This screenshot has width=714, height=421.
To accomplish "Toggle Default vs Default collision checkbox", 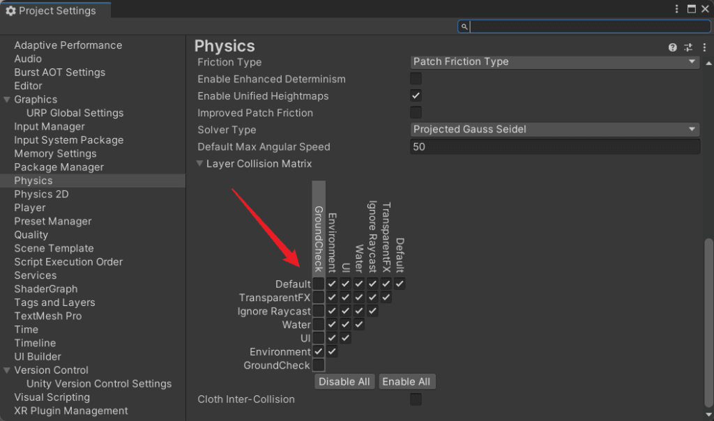I will (x=400, y=284).
